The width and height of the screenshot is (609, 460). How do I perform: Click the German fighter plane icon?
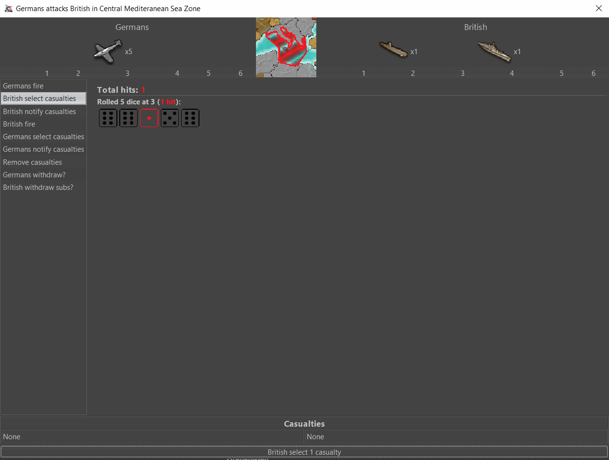point(108,51)
